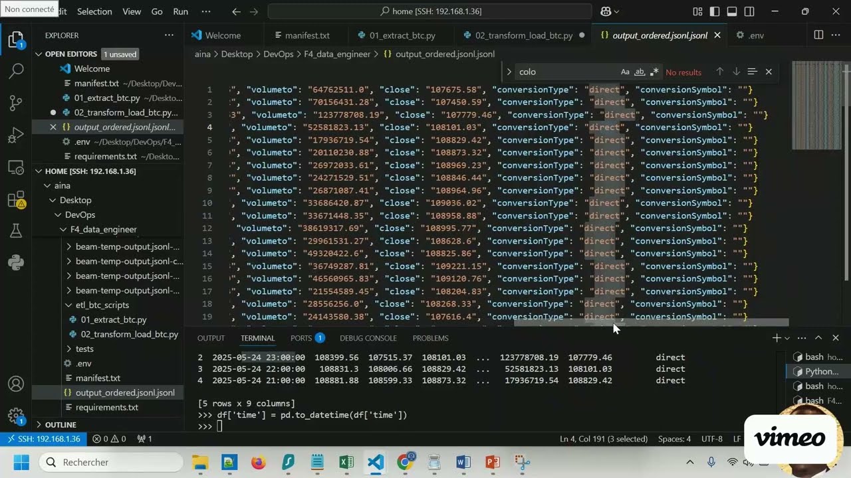Click the SSH: 192.168.1.36 remote indicator

(x=43, y=439)
